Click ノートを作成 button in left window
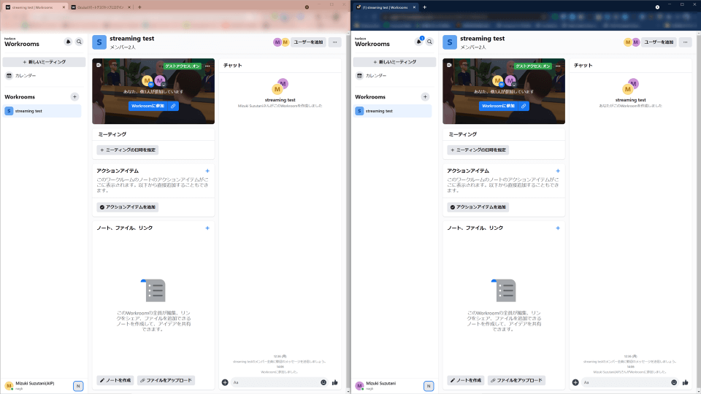701x394 pixels. (115, 380)
